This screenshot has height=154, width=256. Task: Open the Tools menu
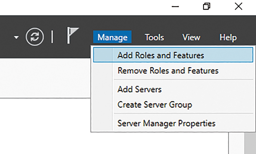point(154,37)
